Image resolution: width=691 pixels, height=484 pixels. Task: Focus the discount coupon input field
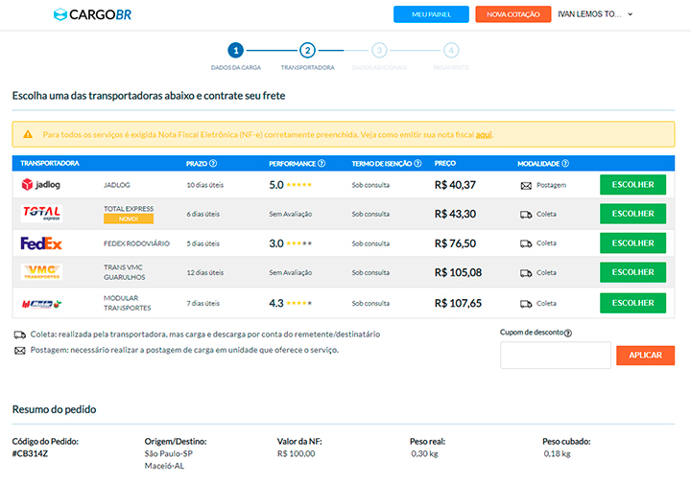click(x=555, y=355)
